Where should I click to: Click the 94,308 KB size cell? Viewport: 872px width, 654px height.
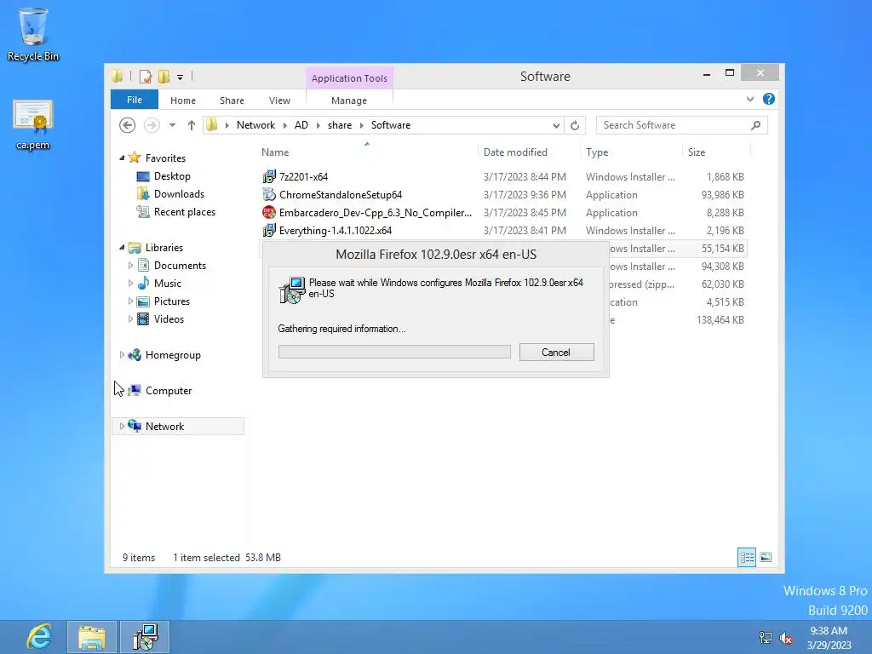click(x=722, y=267)
